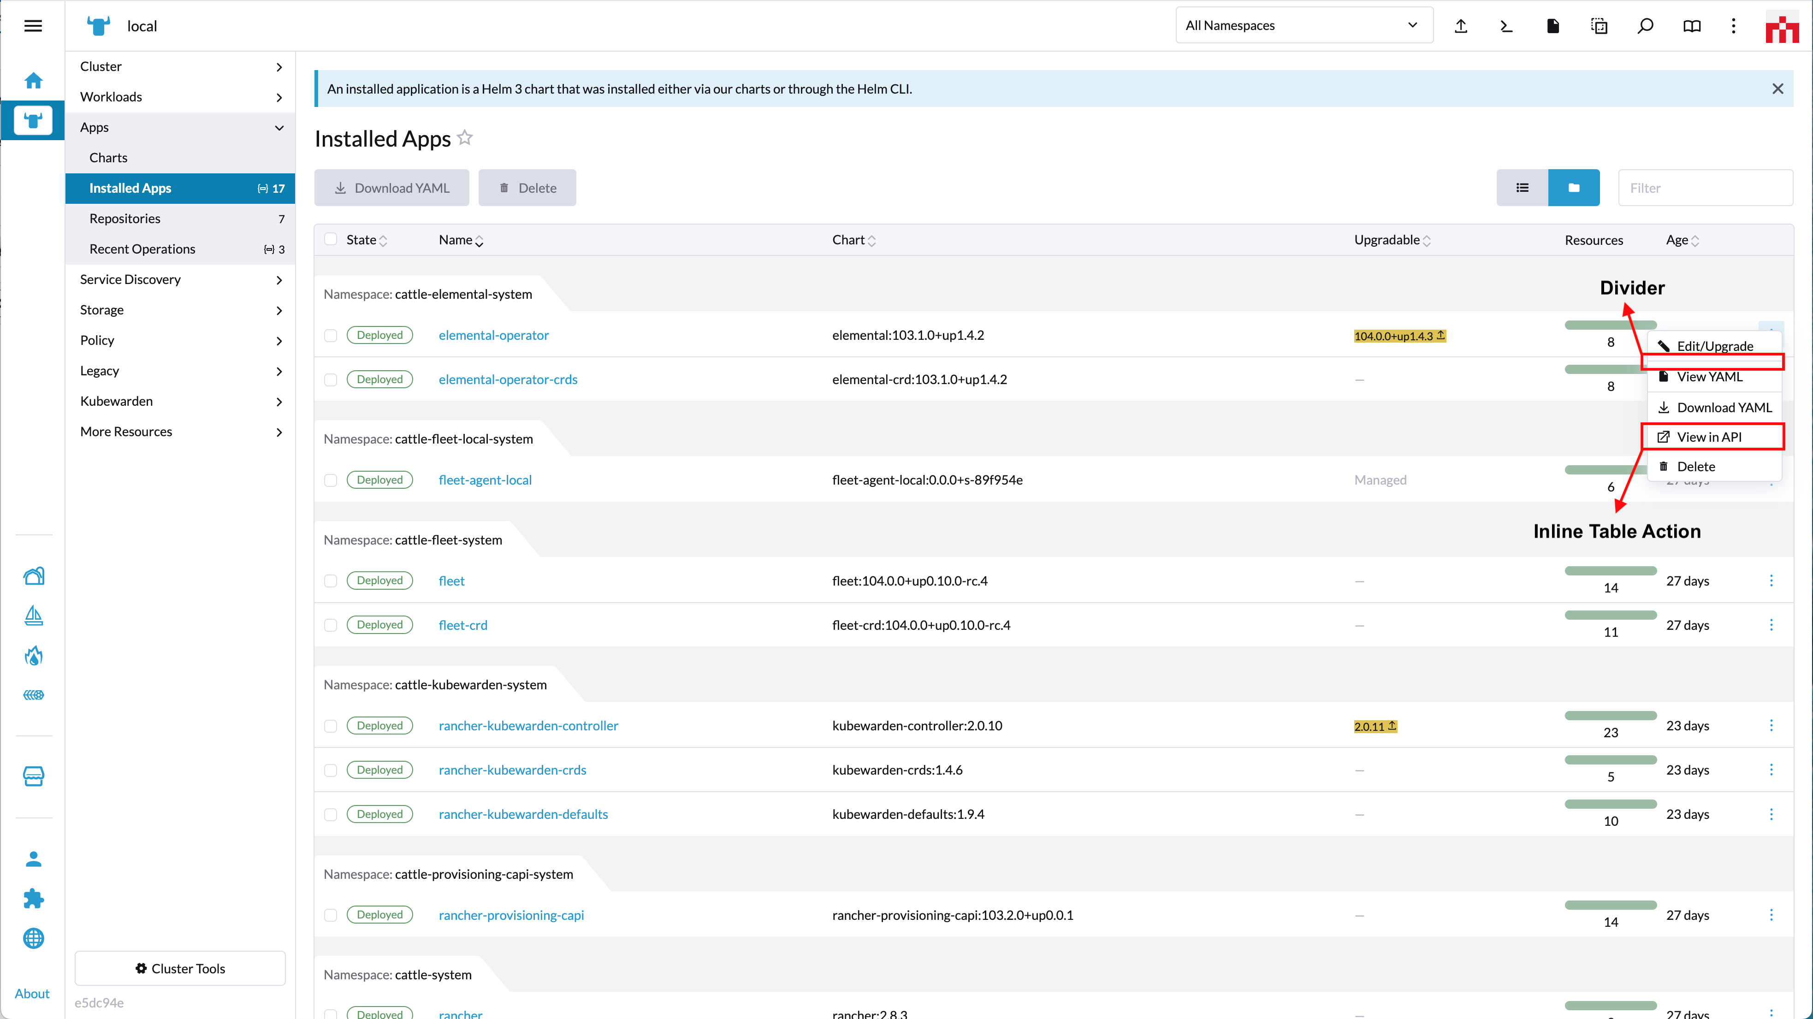Download the KubeConfig file icon

click(1552, 26)
